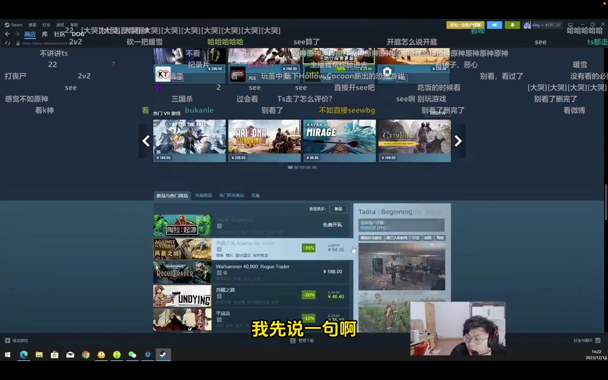Open the Arizona Sunshine II thumbnail
608x380 pixels.
point(264,137)
